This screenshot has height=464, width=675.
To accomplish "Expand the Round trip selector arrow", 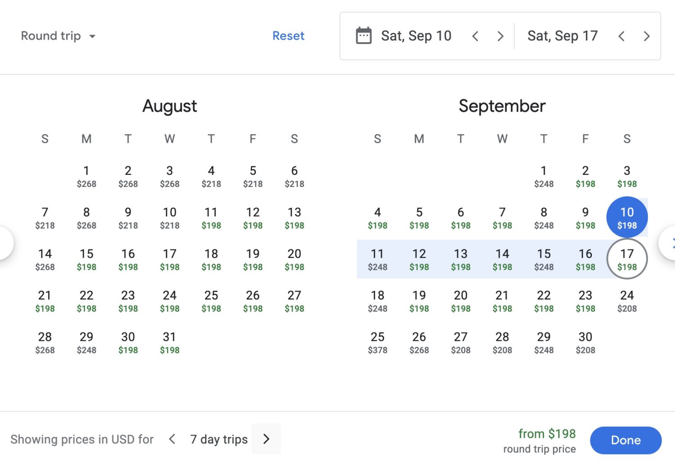I will point(92,36).
